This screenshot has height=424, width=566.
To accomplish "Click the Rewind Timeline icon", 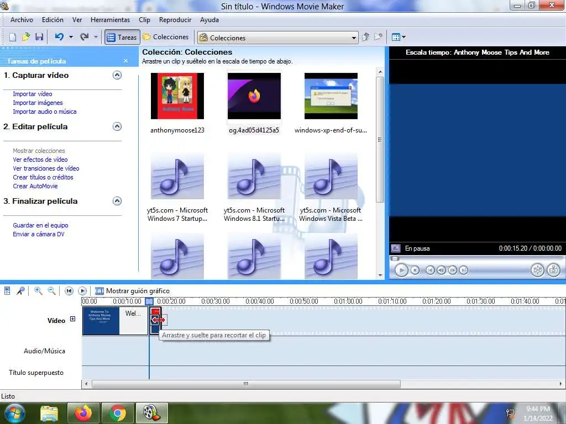I will coord(69,290).
